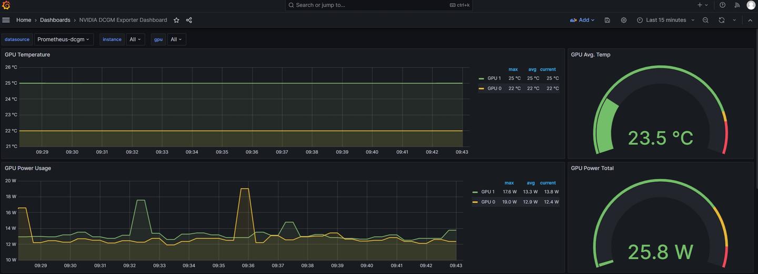Open the Dashboards breadcrumb
Image resolution: width=758 pixels, height=274 pixels.
click(x=55, y=20)
